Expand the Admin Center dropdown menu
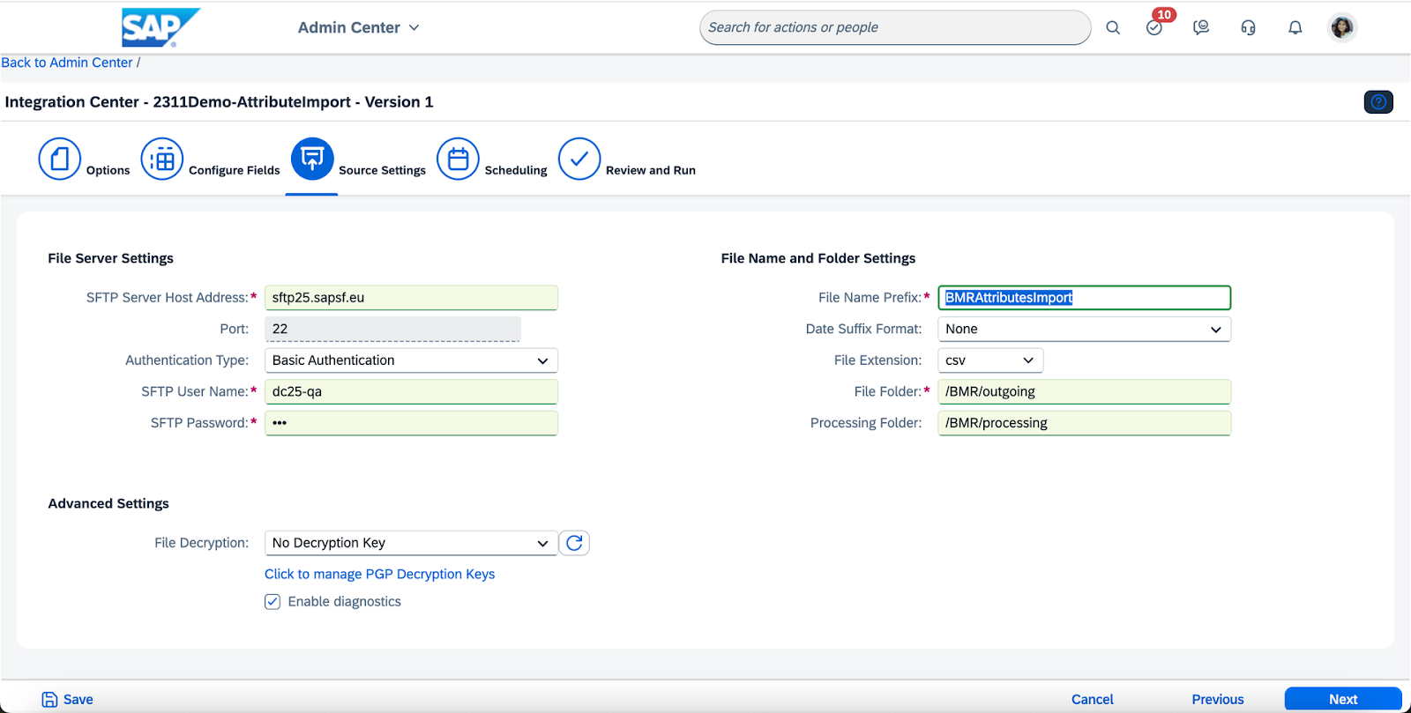 [x=359, y=27]
